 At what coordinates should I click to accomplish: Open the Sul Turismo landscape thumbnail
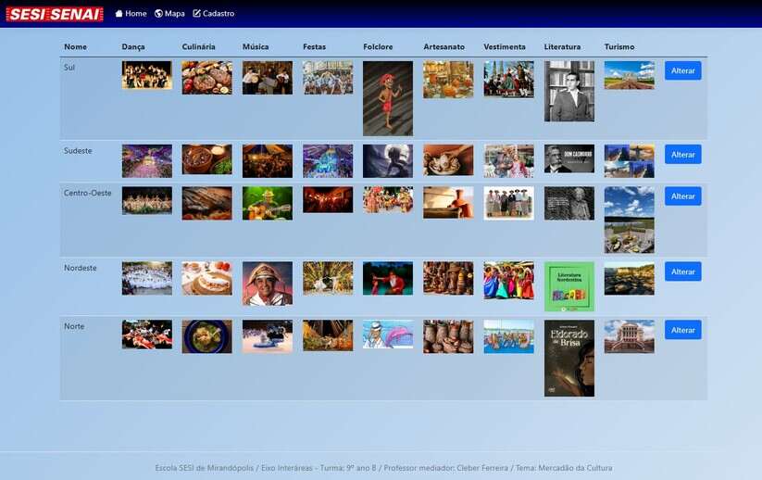point(630,75)
